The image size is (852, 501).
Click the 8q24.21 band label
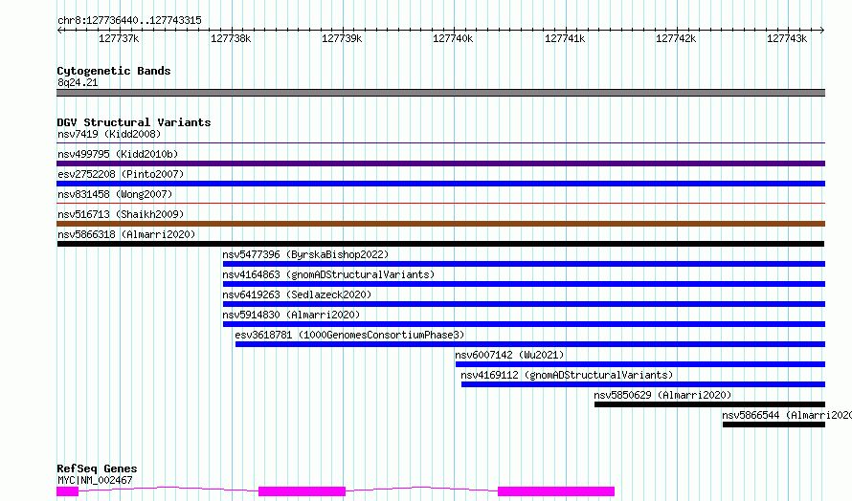(x=78, y=82)
